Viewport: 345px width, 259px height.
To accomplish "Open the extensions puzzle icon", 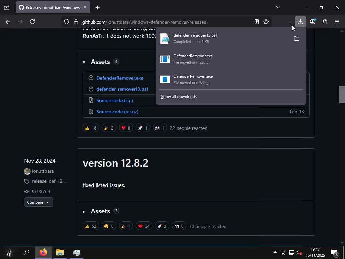I will coord(325,22).
